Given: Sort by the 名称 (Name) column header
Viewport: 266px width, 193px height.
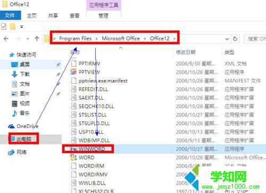Looking at the screenshot, I should [75, 52].
